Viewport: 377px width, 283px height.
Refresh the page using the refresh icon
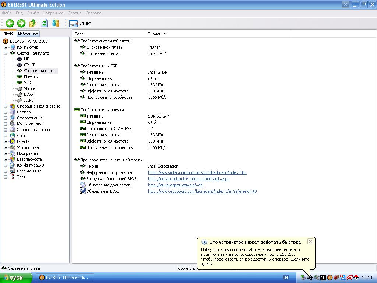click(44, 23)
